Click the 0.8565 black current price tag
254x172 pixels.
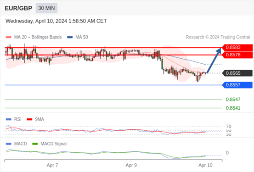237,73
